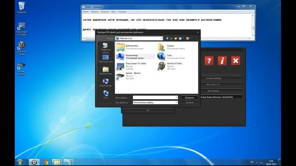Click the white 'U' app icon on taskbar
The image size is (296, 166).
(34, 162)
